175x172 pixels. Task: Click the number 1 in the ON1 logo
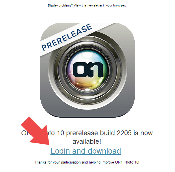(97, 70)
